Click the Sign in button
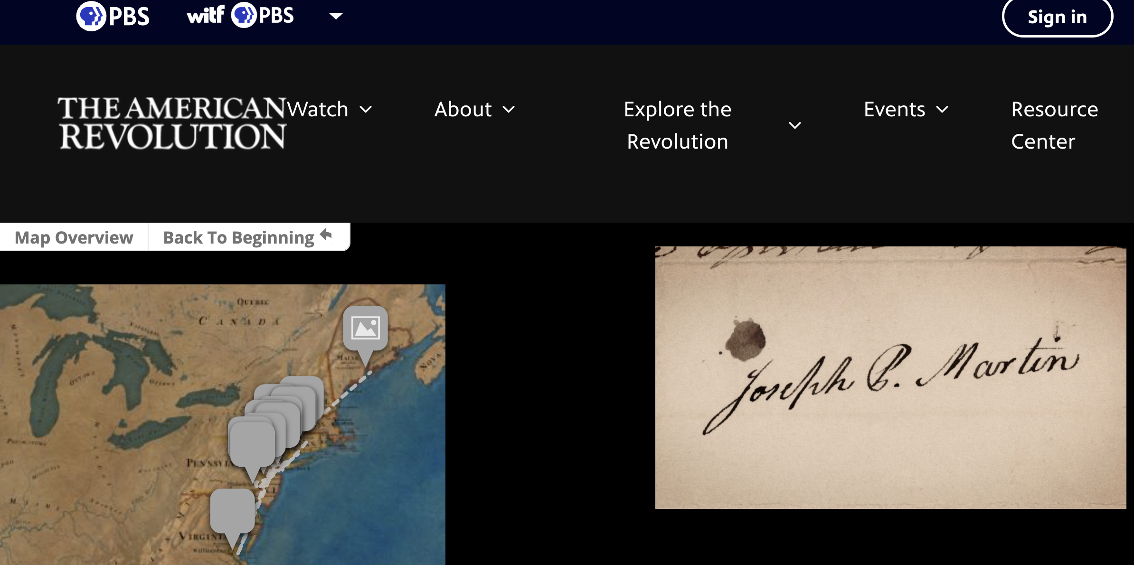This screenshot has width=1134, height=565. (x=1057, y=17)
